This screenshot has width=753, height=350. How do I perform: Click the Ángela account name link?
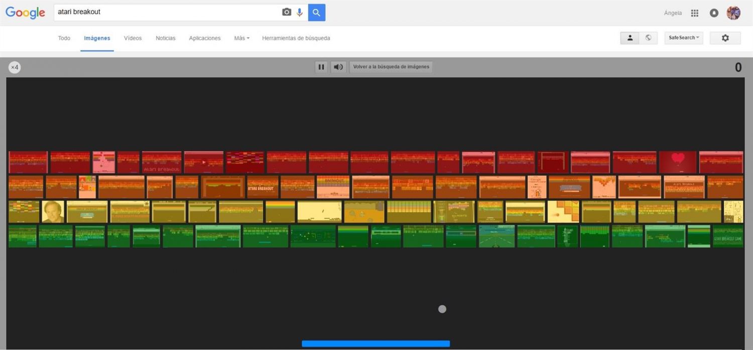click(x=673, y=13)
